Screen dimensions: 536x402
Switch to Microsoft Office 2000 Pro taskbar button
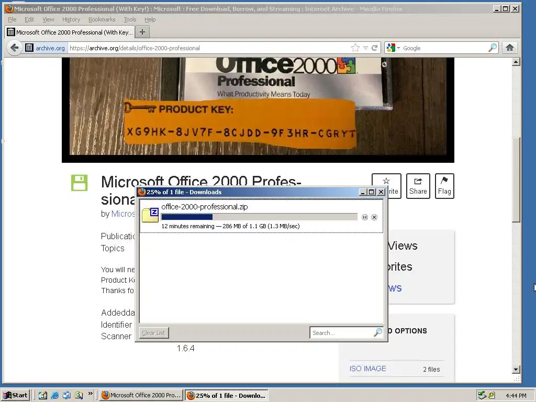pos(141,395)
